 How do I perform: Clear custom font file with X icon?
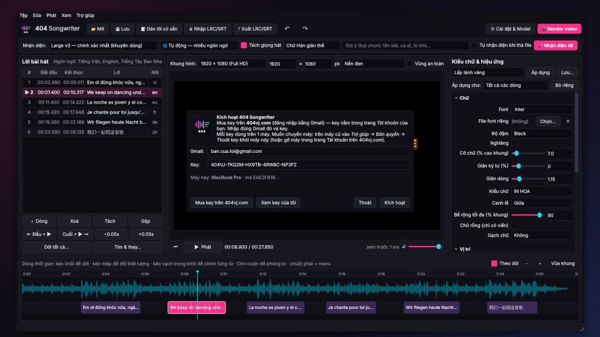pyautogui.click(x=568, y=121)
